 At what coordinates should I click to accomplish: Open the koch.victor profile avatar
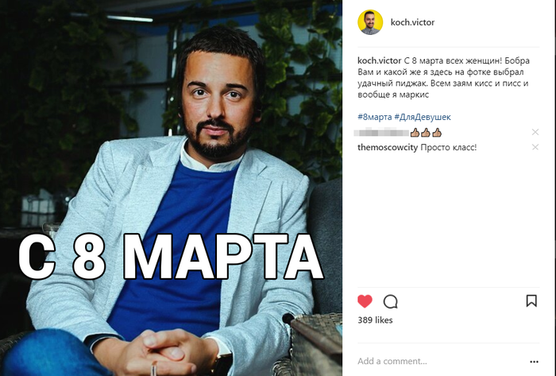coord(370,22)
